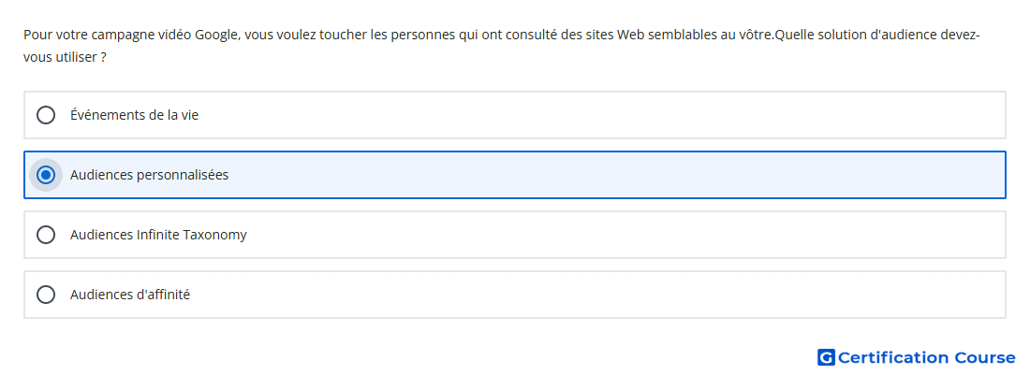Open the "Certification Course" branding link
This screenshot has width=1030, height=375.
(x=917, y=357)
